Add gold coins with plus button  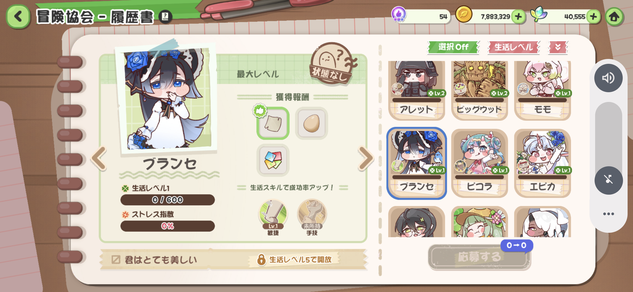pyautogui.click(x=518, y=17)
